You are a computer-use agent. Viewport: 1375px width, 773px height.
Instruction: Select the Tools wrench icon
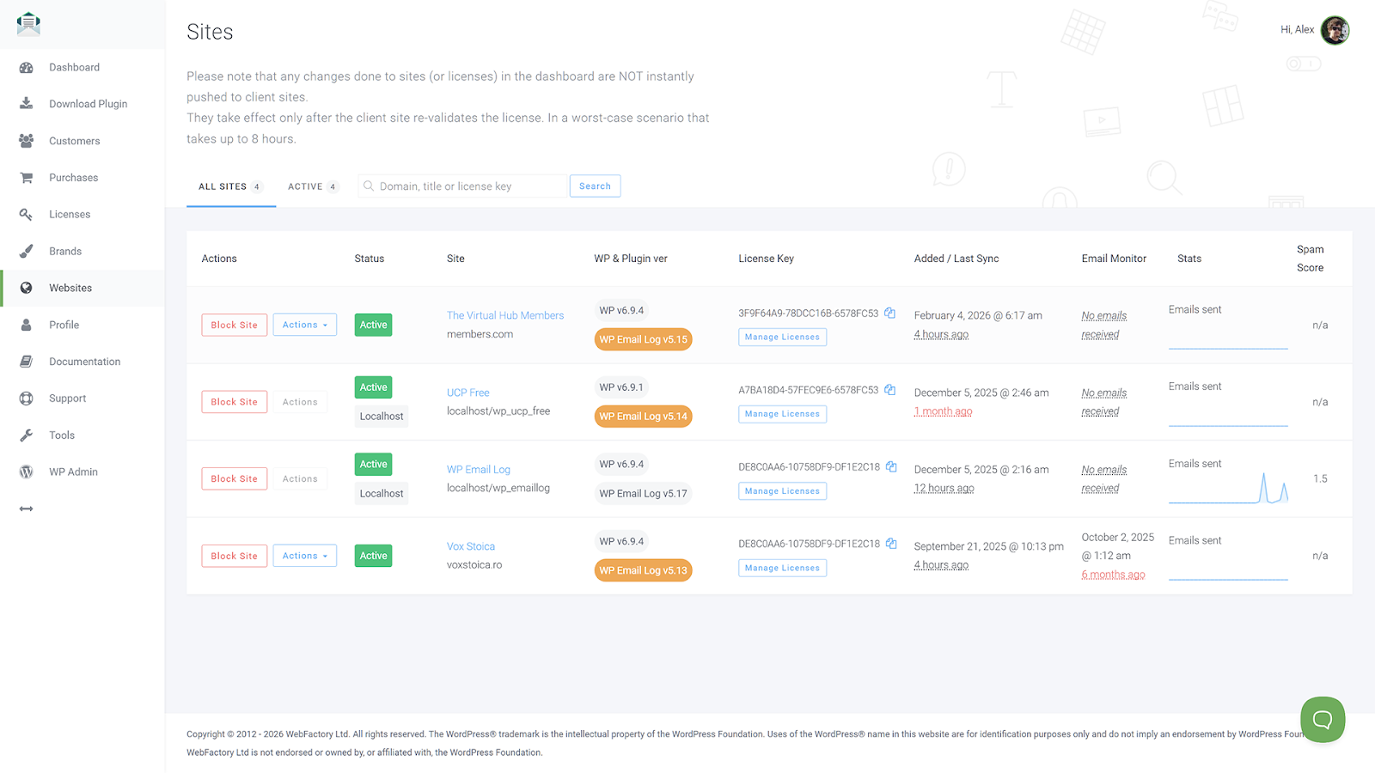(x=26, y=435)
